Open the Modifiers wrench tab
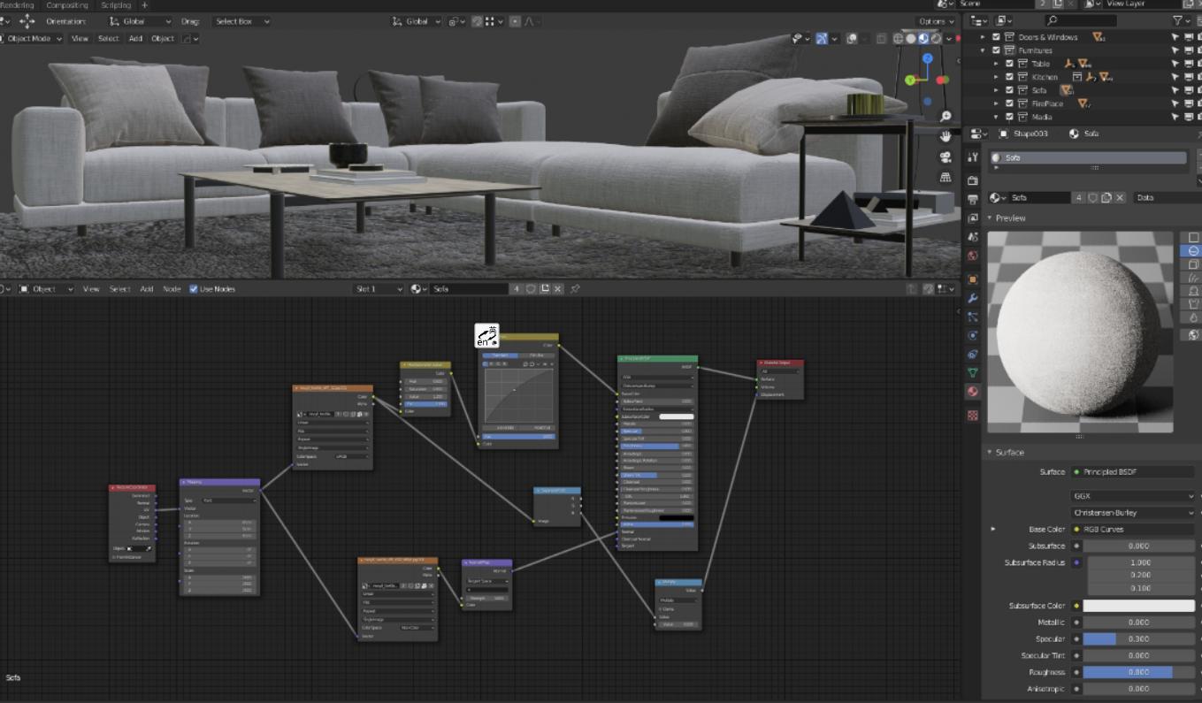The width and height of the screenshot is (1202, 703). click(x=973, y=298)
